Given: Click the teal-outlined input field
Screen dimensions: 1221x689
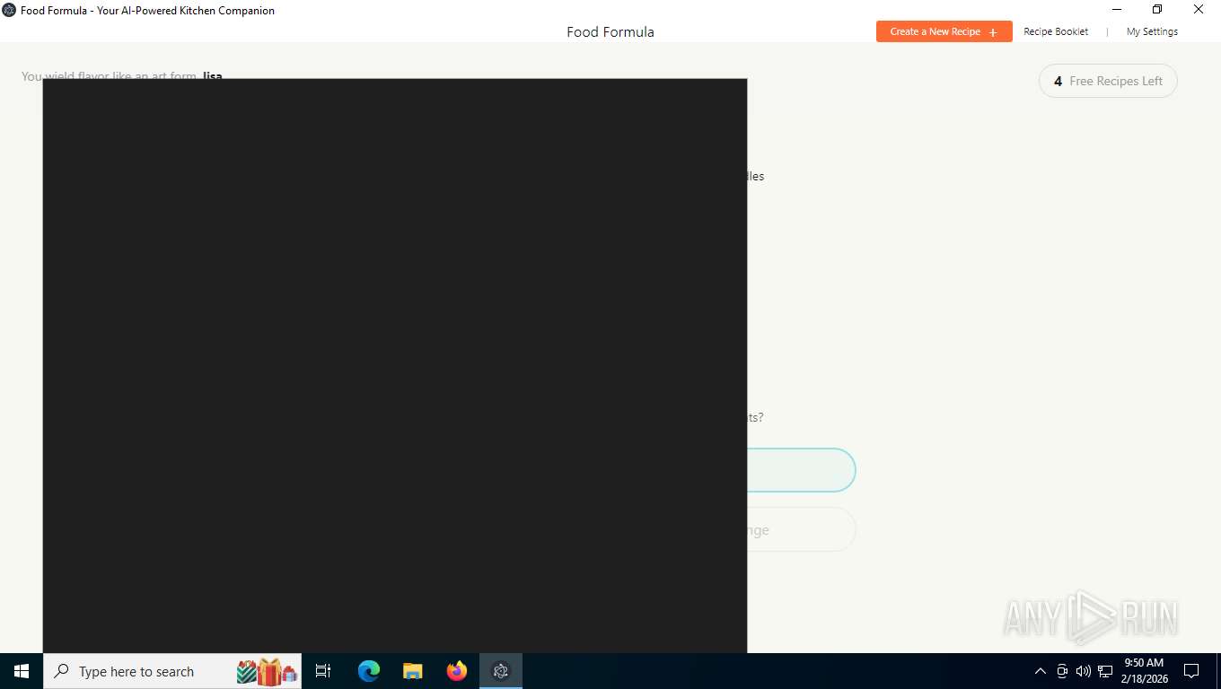Looking at the screenshot, I should coord(801,470).
